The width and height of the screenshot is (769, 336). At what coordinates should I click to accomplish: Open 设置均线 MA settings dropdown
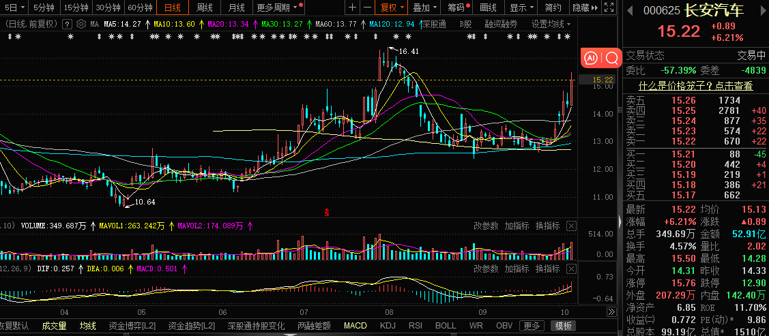(x=551, y=24)
